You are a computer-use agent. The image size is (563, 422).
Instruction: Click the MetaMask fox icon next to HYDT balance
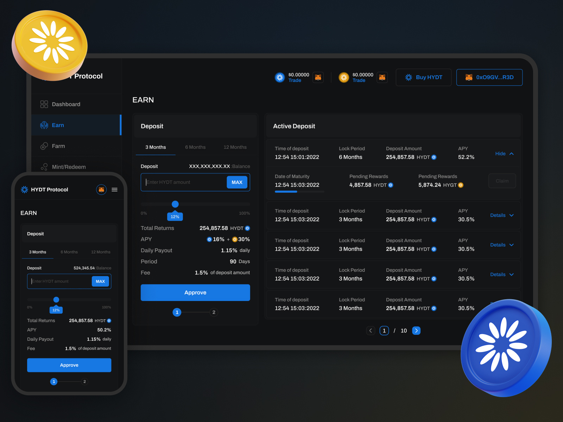click(318, 77)
